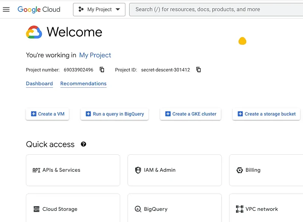Click plus icon on Create a VM

pyautogui.click(x=34, y=114)
